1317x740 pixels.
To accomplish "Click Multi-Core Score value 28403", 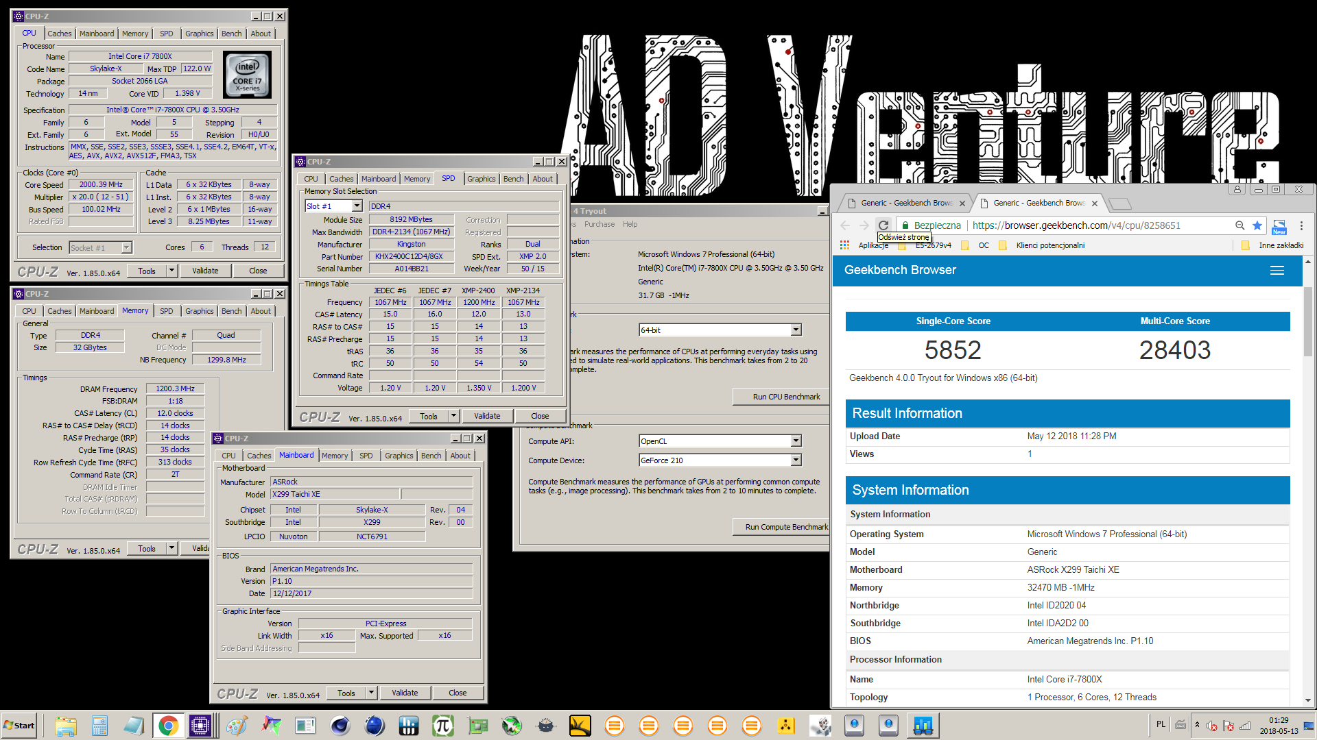I will click(1175, 350).
